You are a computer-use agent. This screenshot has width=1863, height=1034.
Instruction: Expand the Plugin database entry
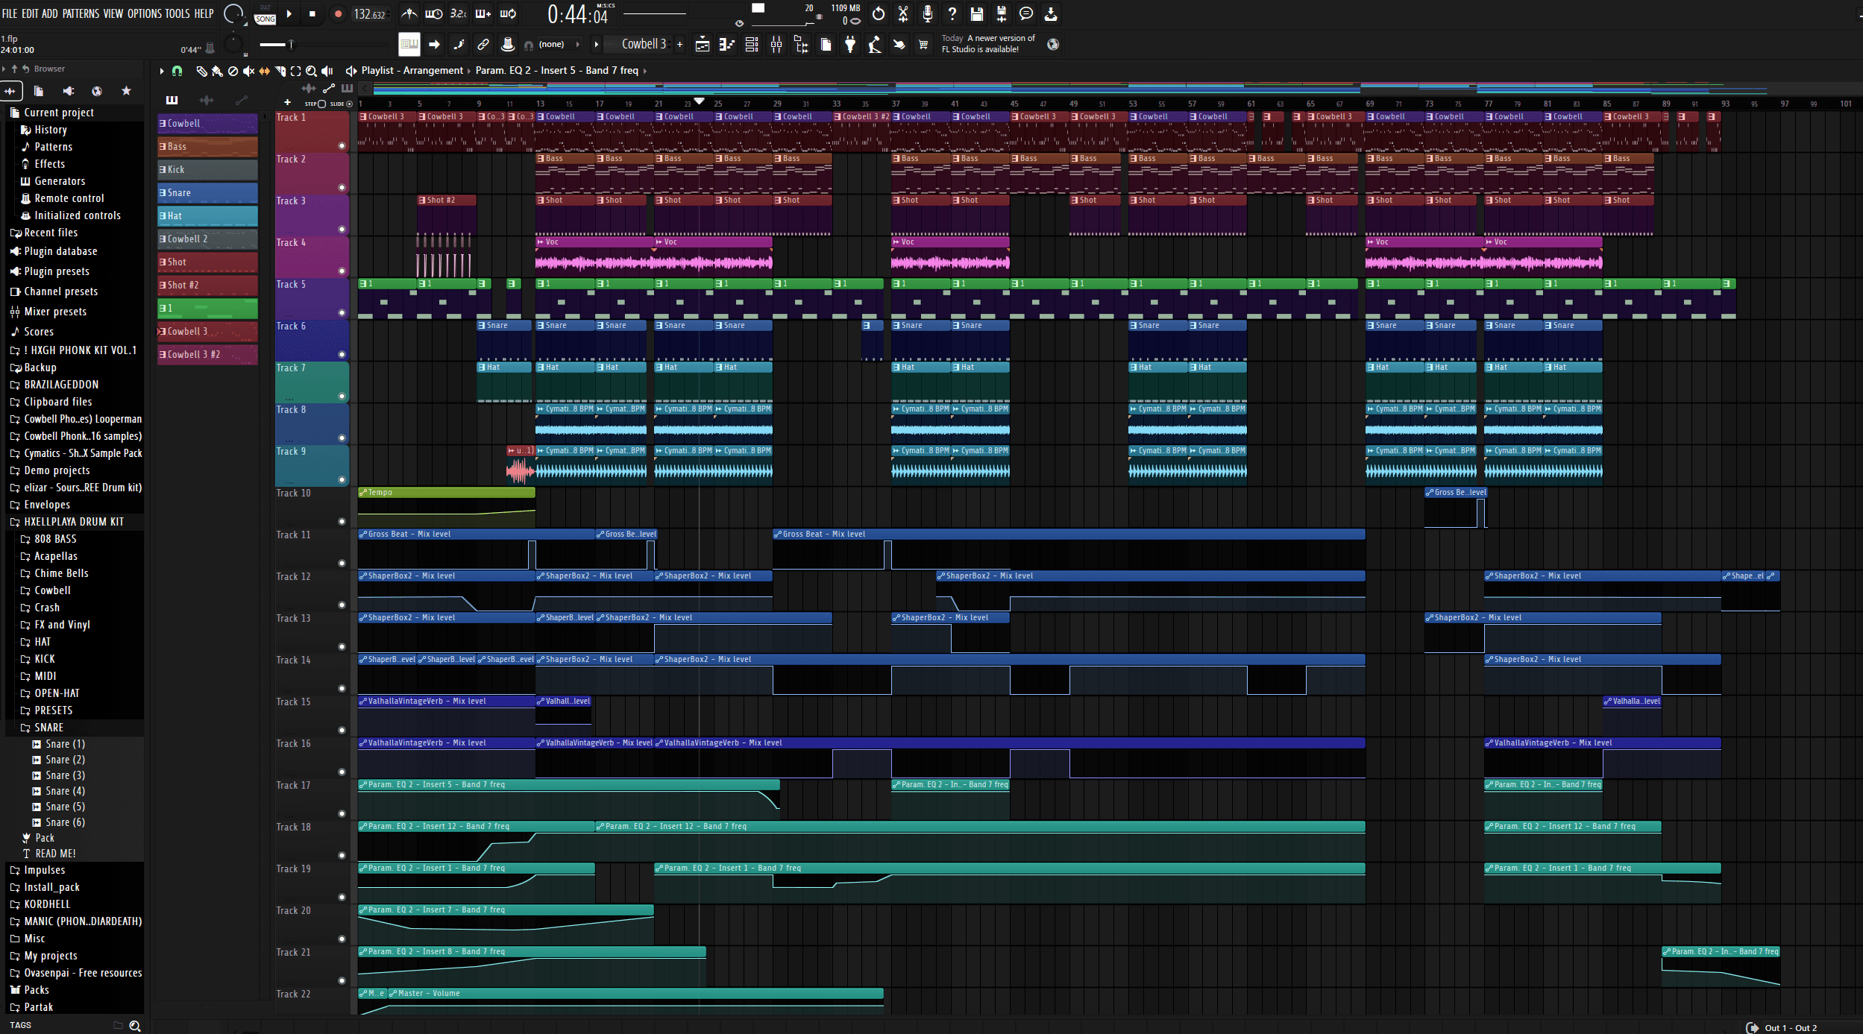coord(60,251)
